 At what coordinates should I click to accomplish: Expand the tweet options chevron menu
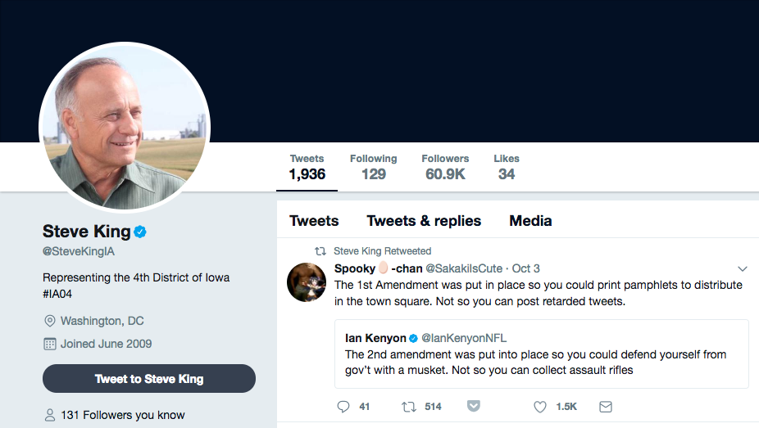743,268
